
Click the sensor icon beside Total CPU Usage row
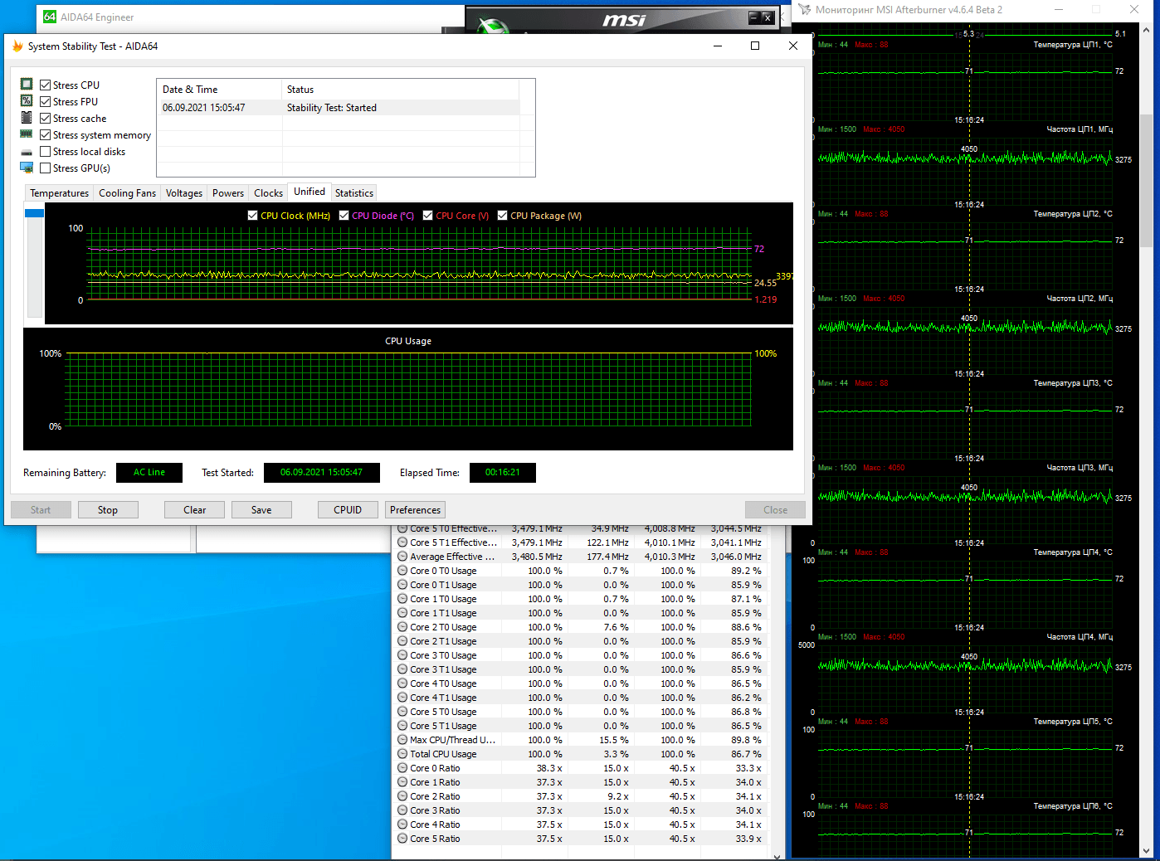(402, 754)
